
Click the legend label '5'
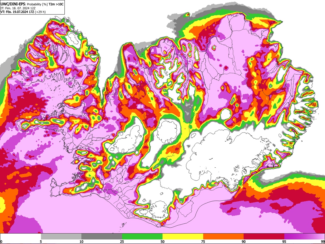tap(41, 241)
